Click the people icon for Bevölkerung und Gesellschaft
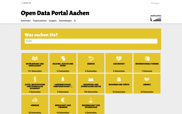 [35, 58]
